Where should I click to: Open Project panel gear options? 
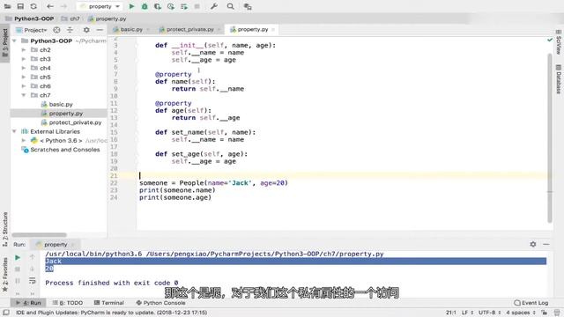click(86, 30)
